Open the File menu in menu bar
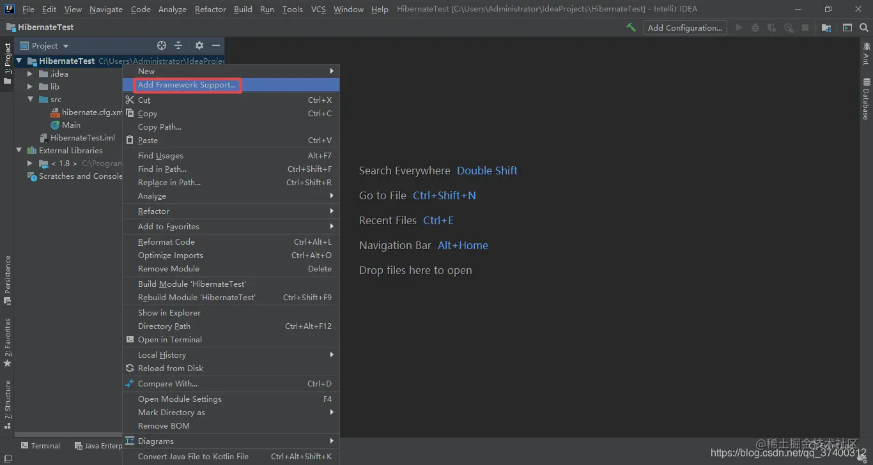873x465 pixels. 28,9
